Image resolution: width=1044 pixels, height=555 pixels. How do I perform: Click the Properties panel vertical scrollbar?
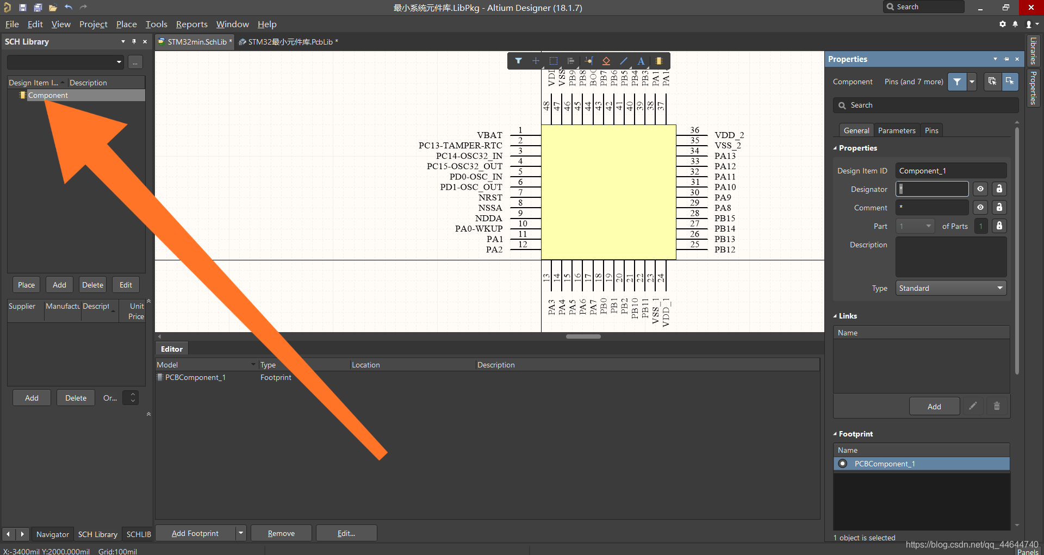click(x=1017, y=250)
